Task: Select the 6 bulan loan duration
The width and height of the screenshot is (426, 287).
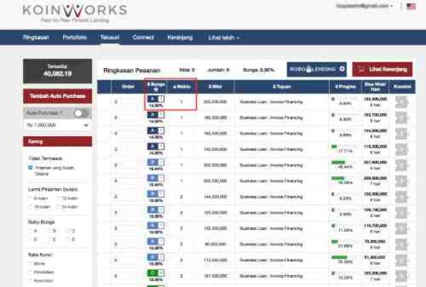Action: (30, 199)
